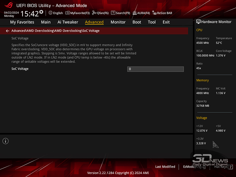Open the Main tab
The height and width of the screenshot is (177, 236).
click(x=46, y=22)
